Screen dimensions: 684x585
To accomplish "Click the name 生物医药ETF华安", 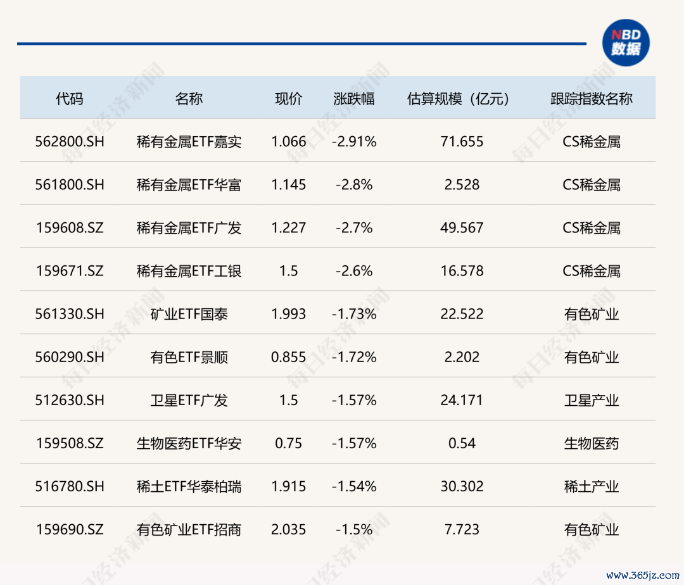I will tap(189, 444).
